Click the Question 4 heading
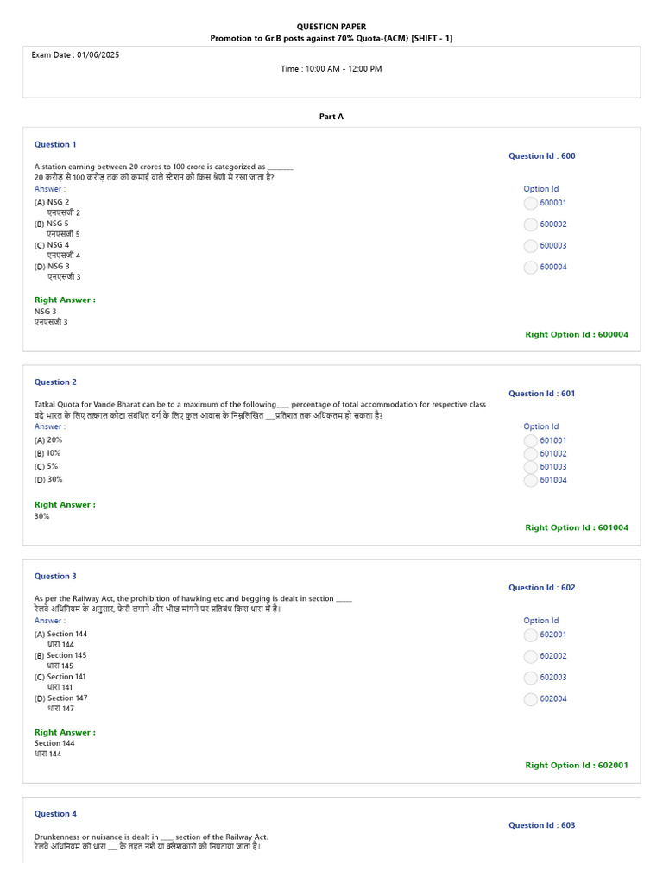 (55, 813)
